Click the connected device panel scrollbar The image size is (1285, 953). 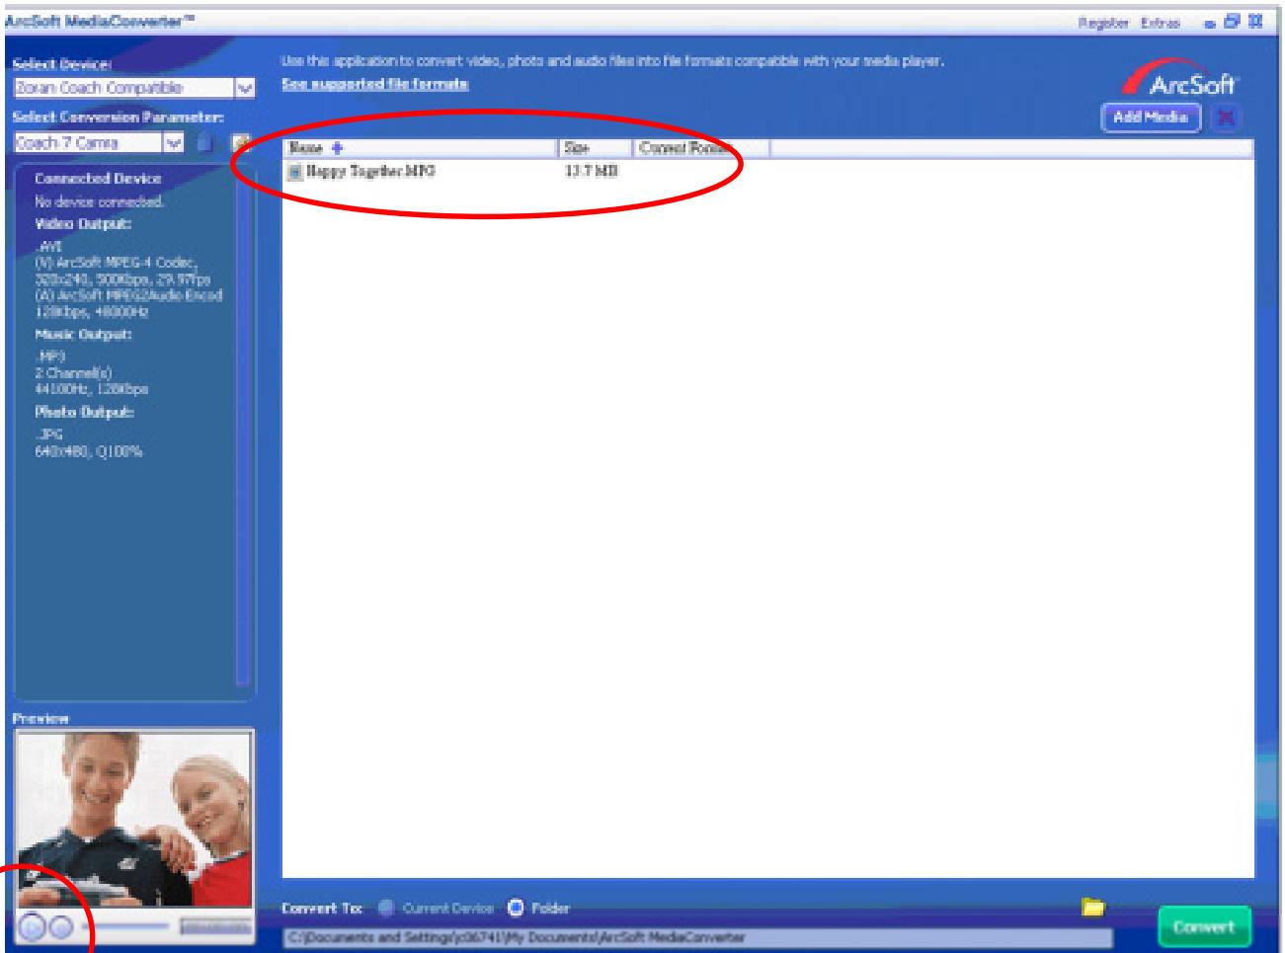244,425
